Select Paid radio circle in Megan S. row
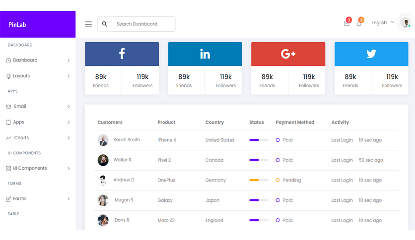 pyautogui.click(x=277, y=200)
